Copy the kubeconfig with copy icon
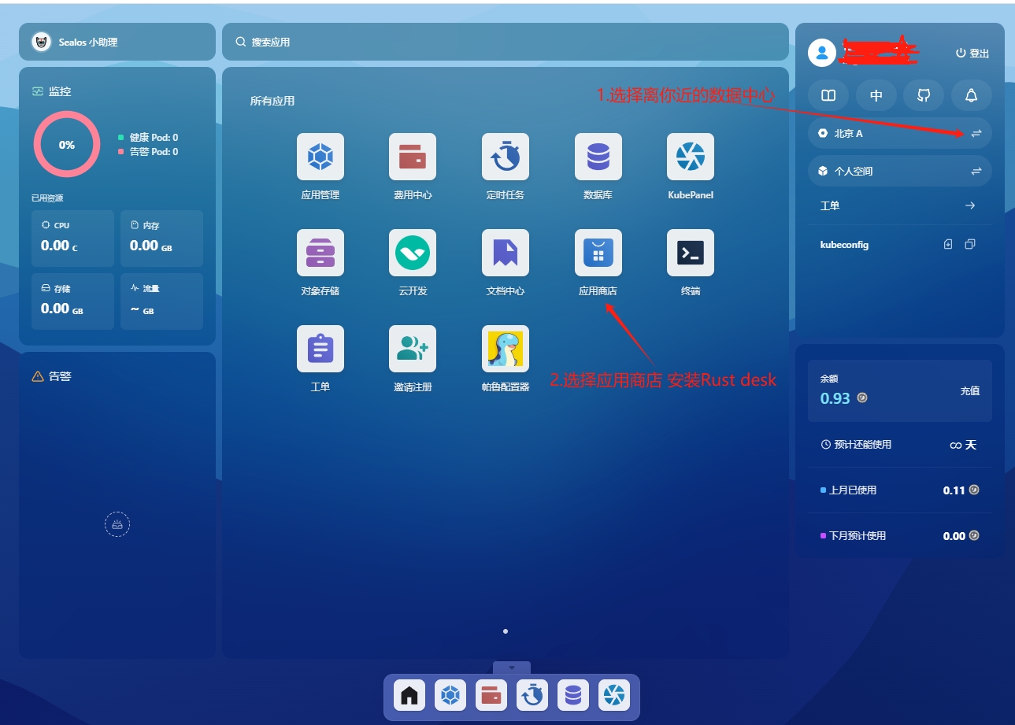Image resolution: width=1015 pixels, height=725 pixels. click(970, 245)
